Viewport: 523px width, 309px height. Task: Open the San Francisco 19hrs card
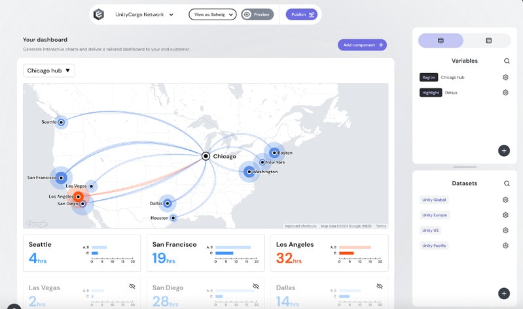[206, 253]
